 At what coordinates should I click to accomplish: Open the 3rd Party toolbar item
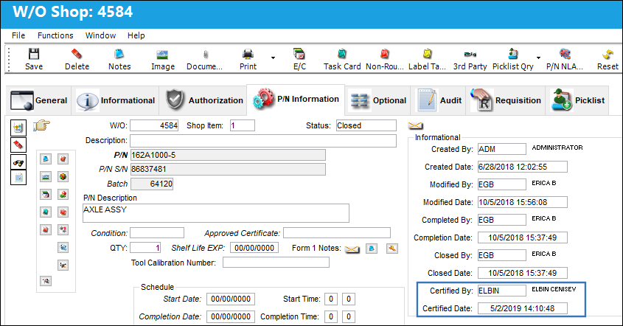coord(470,59)
